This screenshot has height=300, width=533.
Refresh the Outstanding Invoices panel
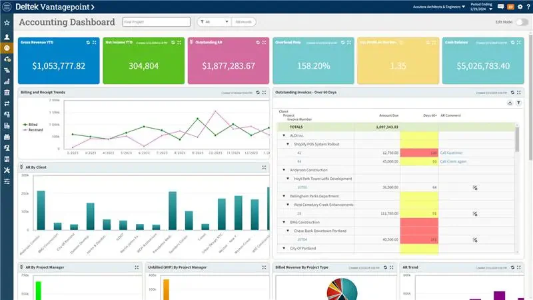[512, 93]
